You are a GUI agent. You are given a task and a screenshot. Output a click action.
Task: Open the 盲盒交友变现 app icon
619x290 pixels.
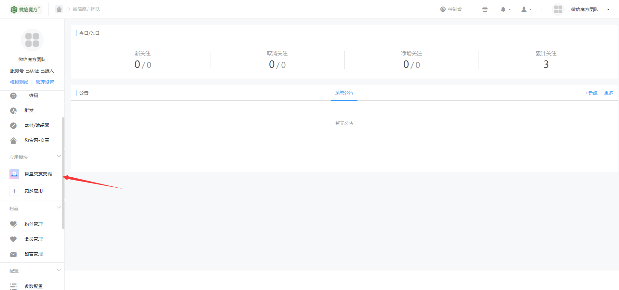(14, 174)
